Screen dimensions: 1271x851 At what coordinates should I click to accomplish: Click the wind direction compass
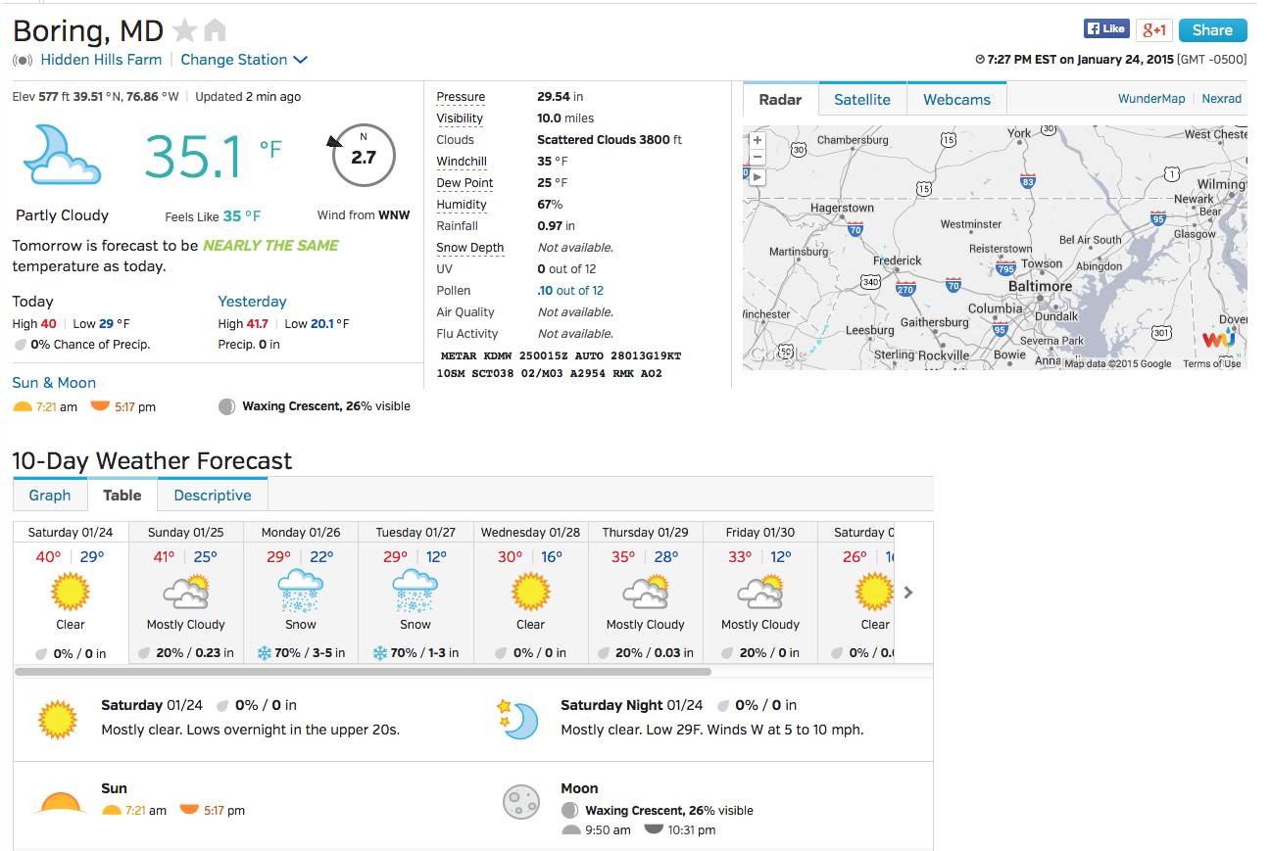pos(364,156)
